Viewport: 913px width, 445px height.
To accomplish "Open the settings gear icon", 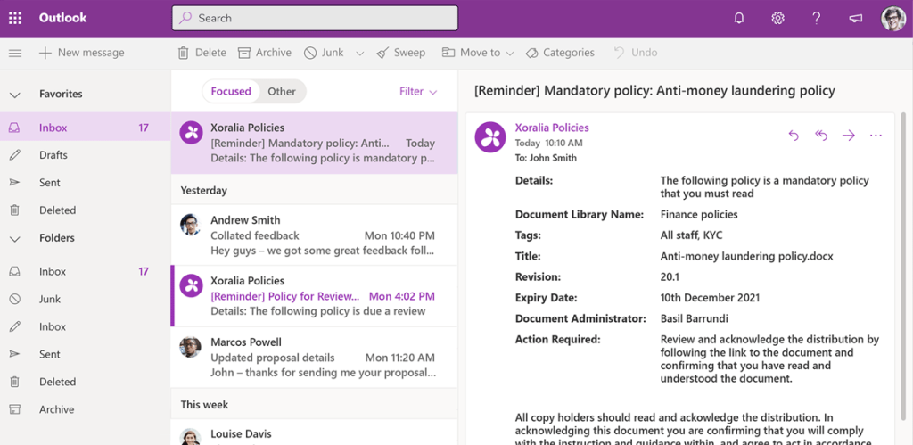I will 777,18.
